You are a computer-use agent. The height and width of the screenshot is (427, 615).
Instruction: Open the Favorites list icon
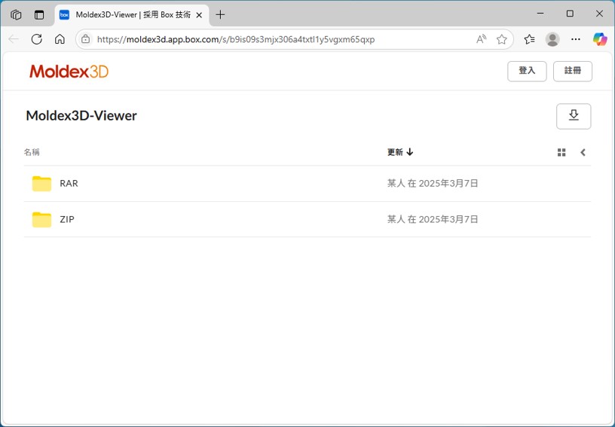pos(530,39)
